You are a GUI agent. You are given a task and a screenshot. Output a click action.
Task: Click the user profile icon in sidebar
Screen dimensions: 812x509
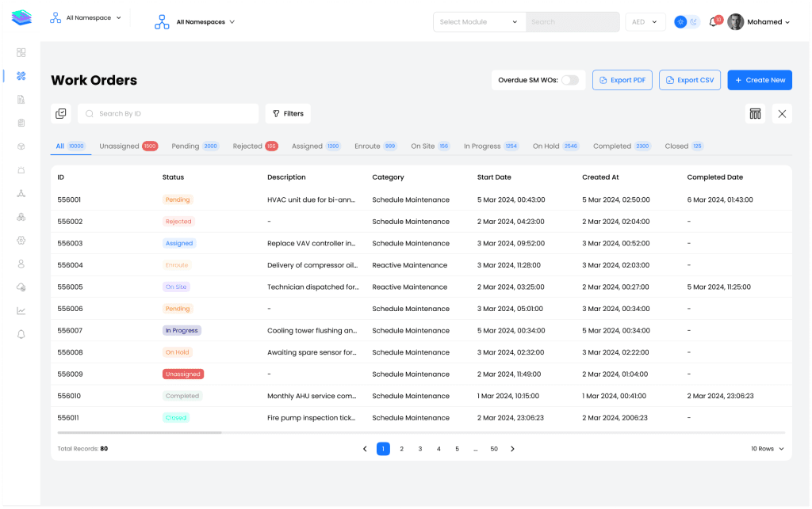tap(21, 264)
